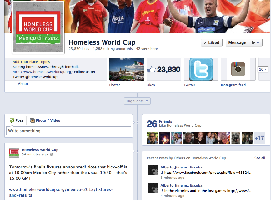Open the Instagram feed camera icon

(x=238, y=69)
